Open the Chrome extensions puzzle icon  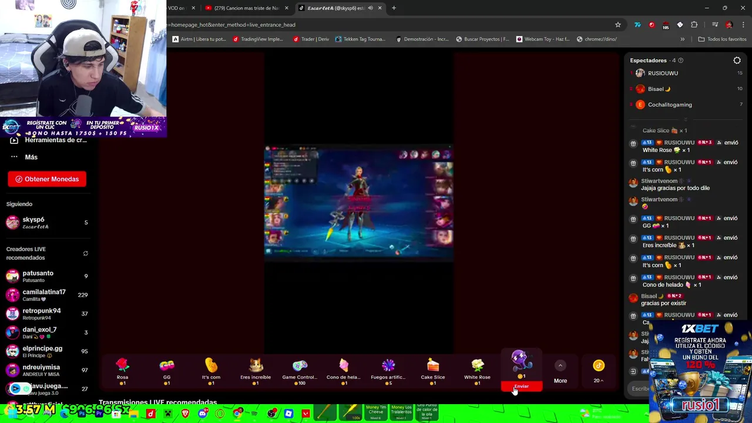[694, 25]
